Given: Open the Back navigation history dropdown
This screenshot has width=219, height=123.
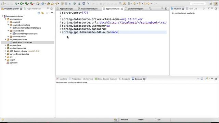Looking at the screenshot, I should tap(151, 4).
